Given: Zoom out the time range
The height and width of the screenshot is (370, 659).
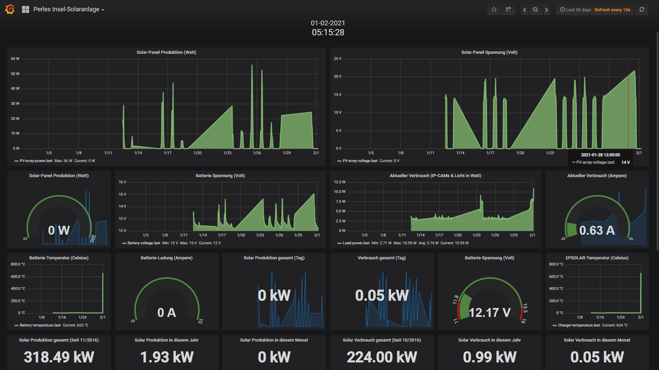Looking at the screenshot, I should 535,10.
